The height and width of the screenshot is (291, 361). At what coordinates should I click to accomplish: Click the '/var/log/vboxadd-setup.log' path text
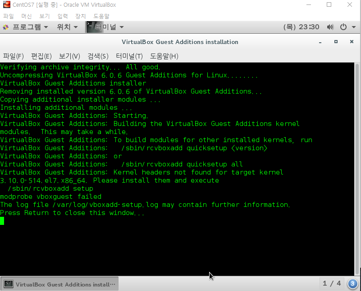[105, 205]
